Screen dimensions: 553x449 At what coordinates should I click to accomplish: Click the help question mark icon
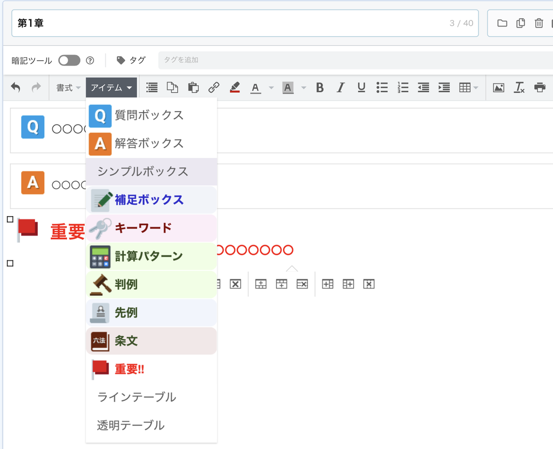pos(90,60)
